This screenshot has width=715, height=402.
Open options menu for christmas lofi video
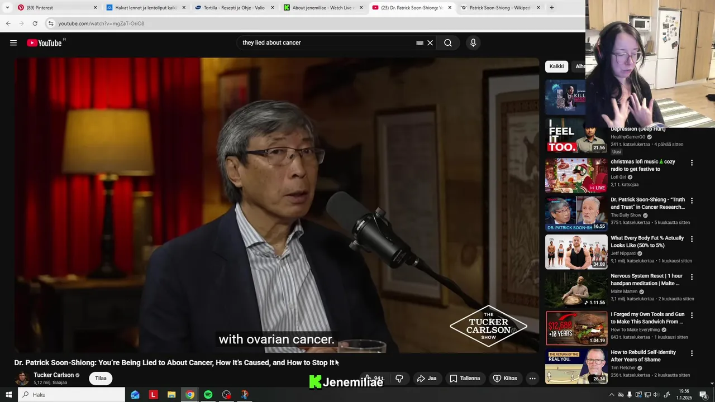point(692,162)
